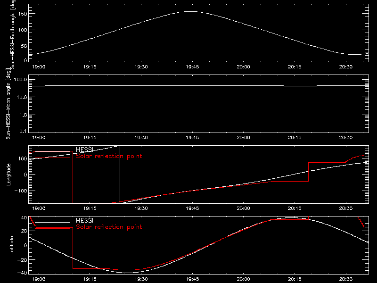Click the Longitude axis title
Screen dimensions: 377x283
click(x=8, y=175)
